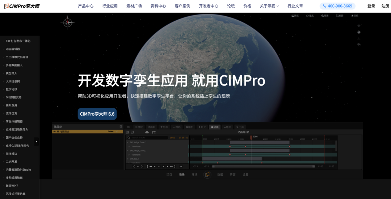Screen dimensions: 391x199
Task: Open 资料中心 in the top navigation
Action: 158,6
